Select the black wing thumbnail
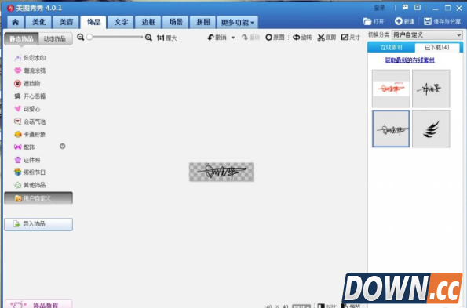Viewport: 467px width, 308px height. point(431,129)
